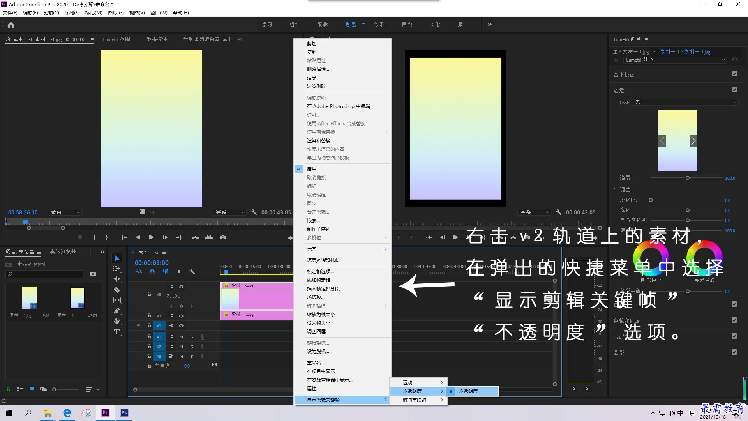Open Photoshop from Windows taskbar
Image resolution: width=748 pixels, height=421 pixels.
[x=124, y=413]
